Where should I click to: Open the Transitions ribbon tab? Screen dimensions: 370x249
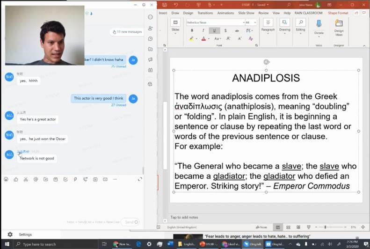(x=205, y=13)
